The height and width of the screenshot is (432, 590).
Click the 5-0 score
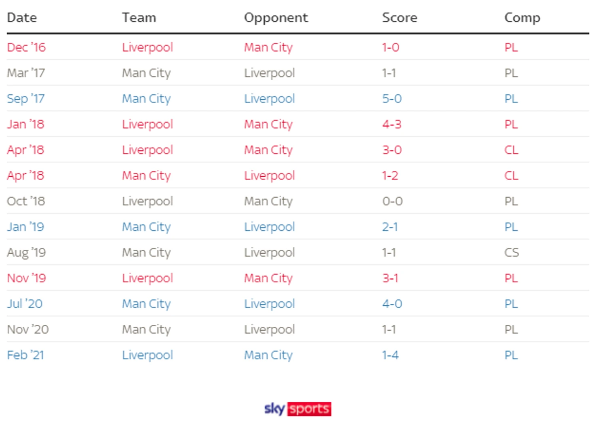(392, 99)
